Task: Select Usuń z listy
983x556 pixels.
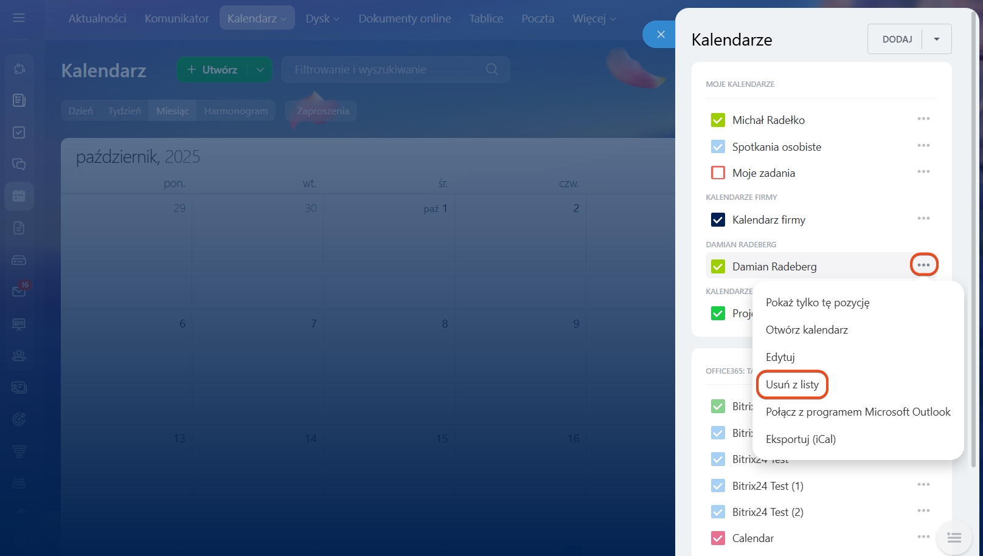Action: (x=792, y=385)
